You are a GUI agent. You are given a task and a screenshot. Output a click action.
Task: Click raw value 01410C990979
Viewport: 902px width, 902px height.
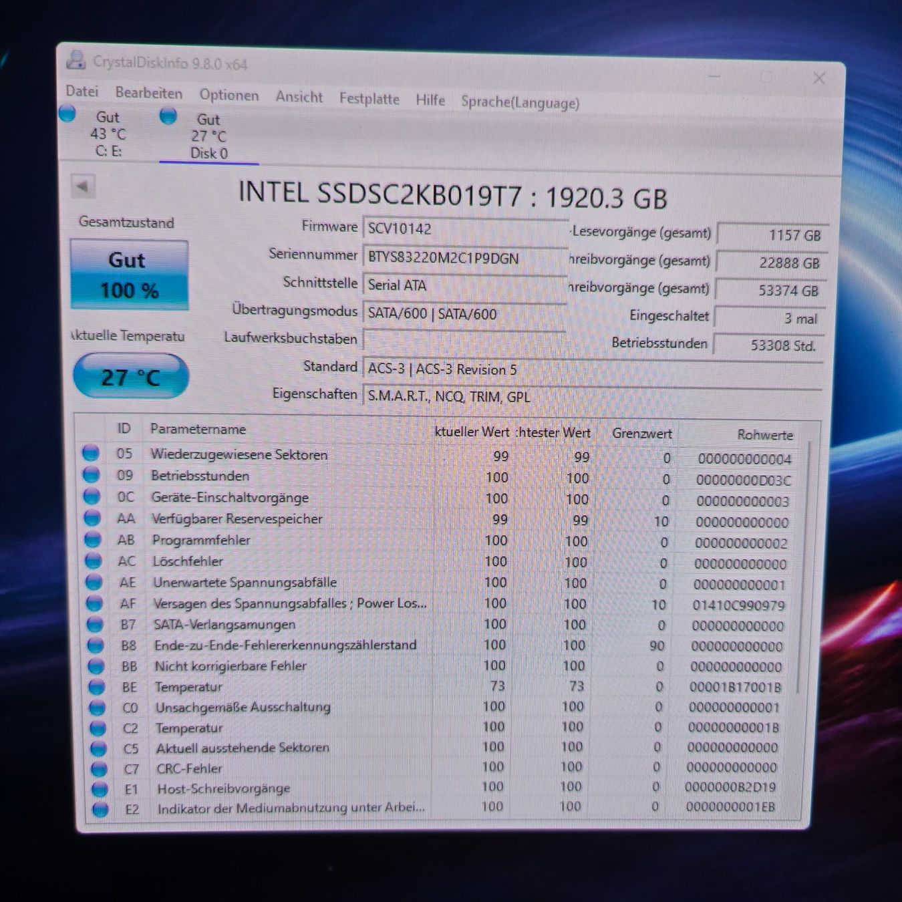738,605
